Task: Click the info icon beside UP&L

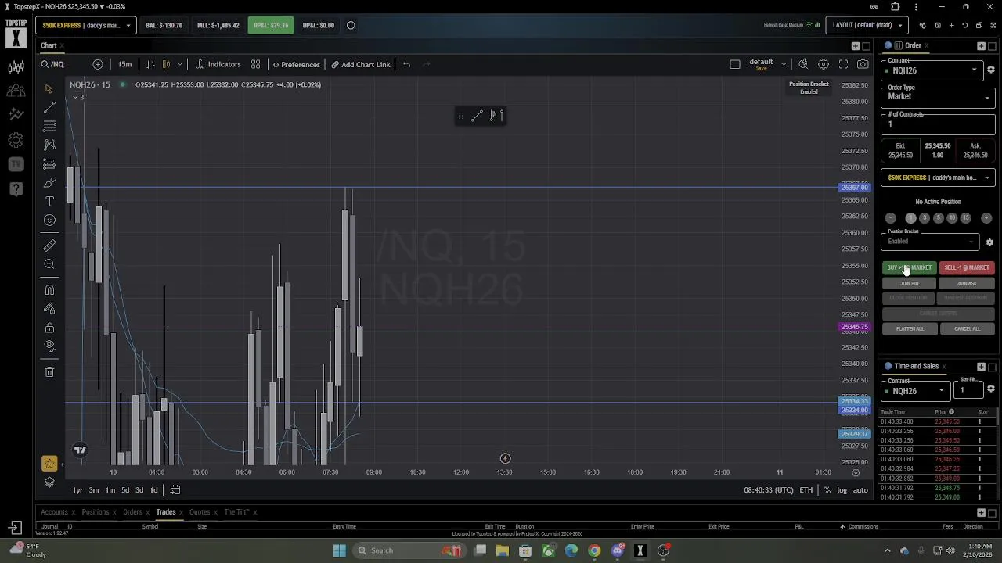Action: tap(351, 25)
